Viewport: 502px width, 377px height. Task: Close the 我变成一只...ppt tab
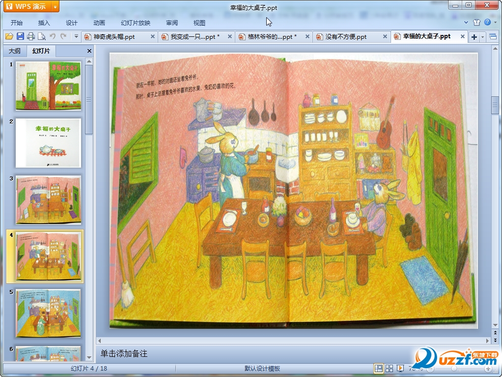230,36
